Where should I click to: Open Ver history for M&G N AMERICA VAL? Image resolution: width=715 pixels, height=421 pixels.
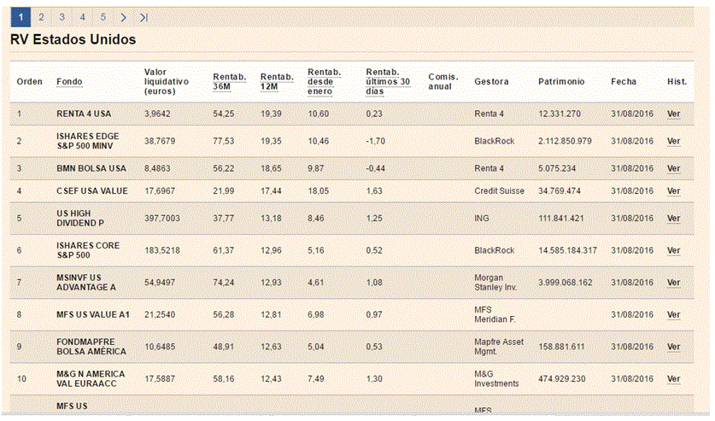[x=673, y=379]
